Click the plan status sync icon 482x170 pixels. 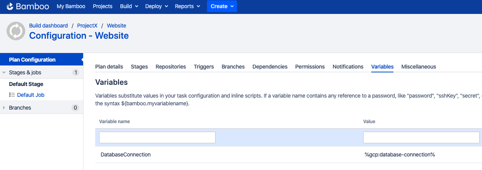pos(16,31)
